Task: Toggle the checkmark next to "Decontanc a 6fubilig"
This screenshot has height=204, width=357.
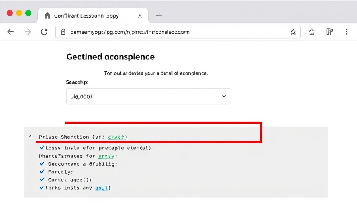Action: [x=42, y=164]
